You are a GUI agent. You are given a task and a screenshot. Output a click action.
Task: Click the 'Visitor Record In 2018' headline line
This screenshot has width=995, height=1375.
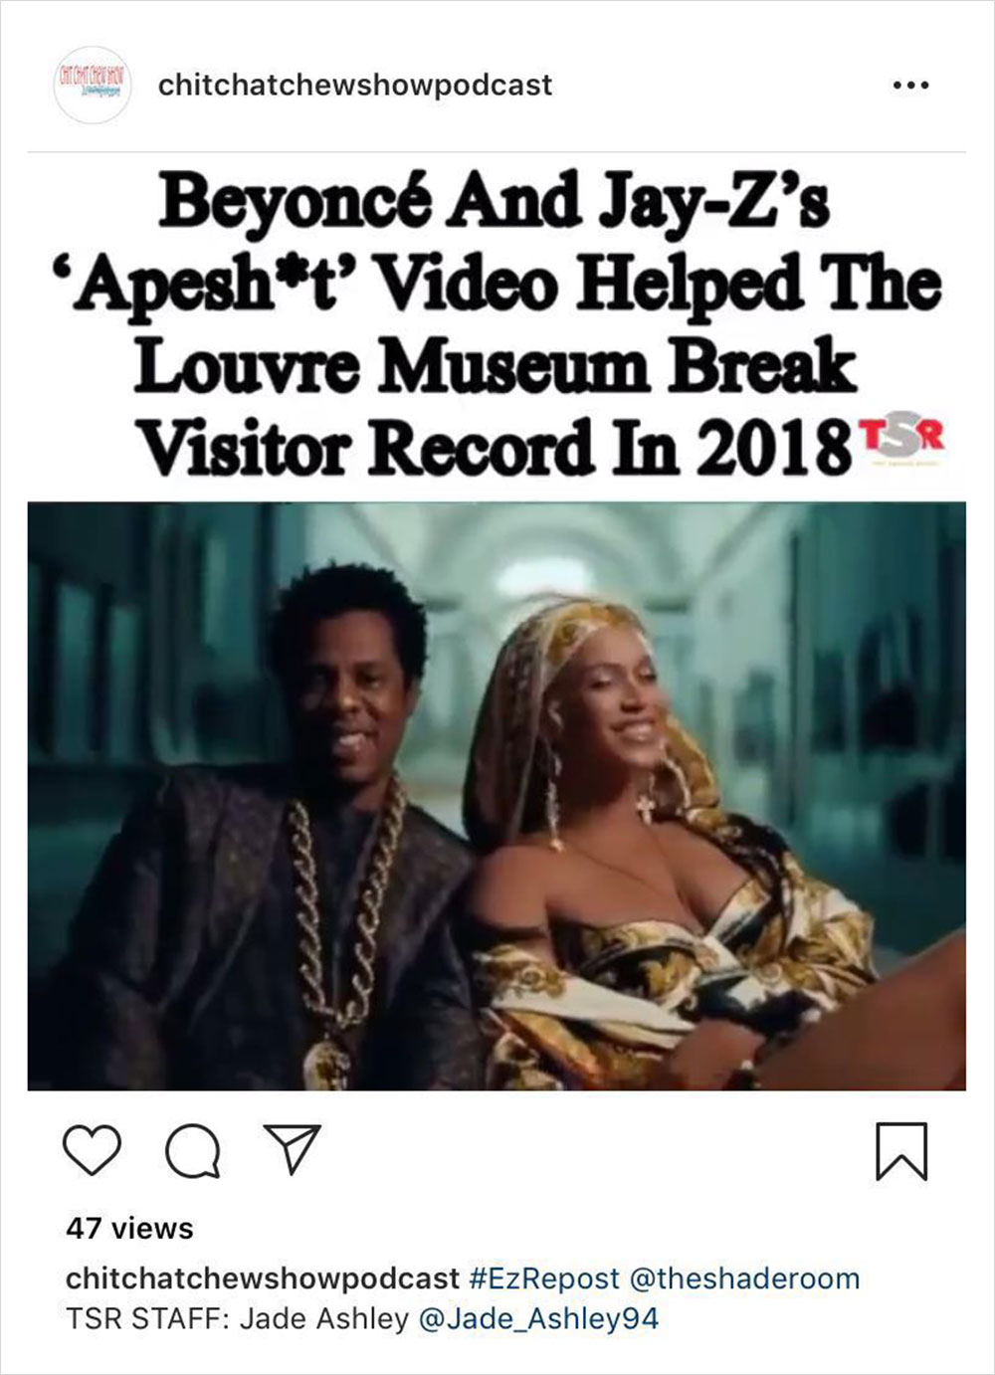point(493,446)
